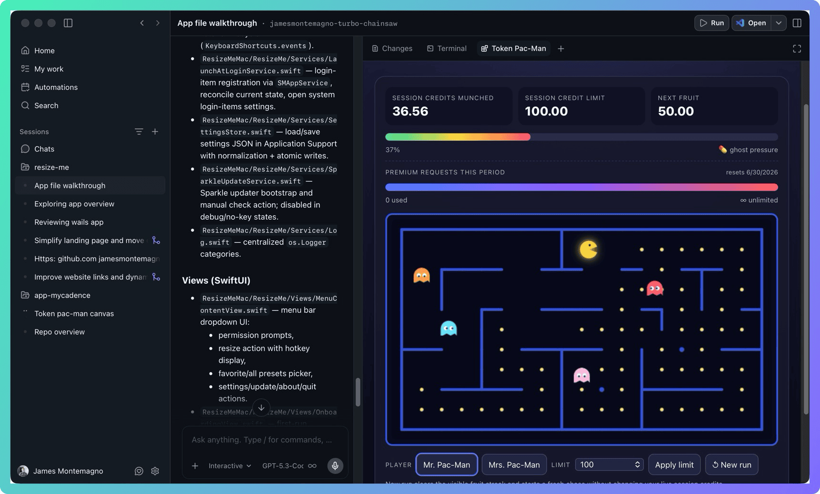Click the chat panel scrollbar thumb
The width and height of the screenshot is (820, 494).
click(x=358, y=392)
